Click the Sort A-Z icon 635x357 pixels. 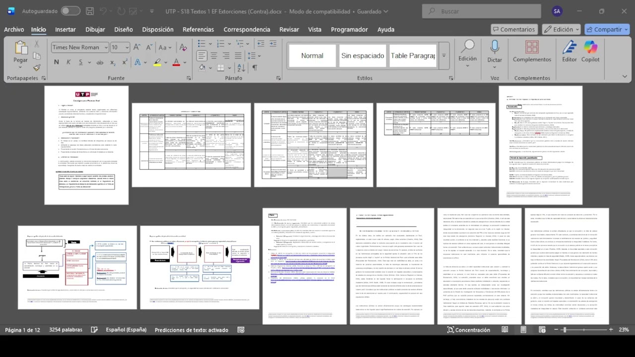[241, 67]
